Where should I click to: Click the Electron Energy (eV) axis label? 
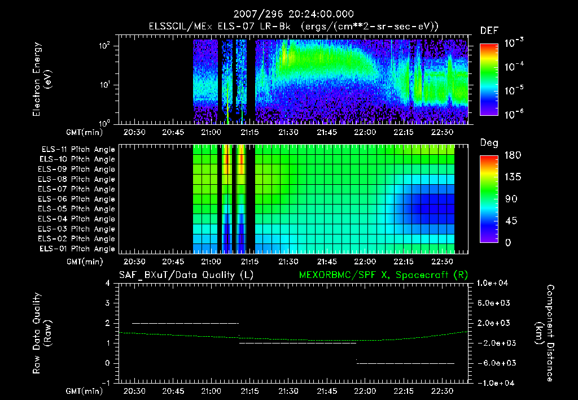[42, 79]
